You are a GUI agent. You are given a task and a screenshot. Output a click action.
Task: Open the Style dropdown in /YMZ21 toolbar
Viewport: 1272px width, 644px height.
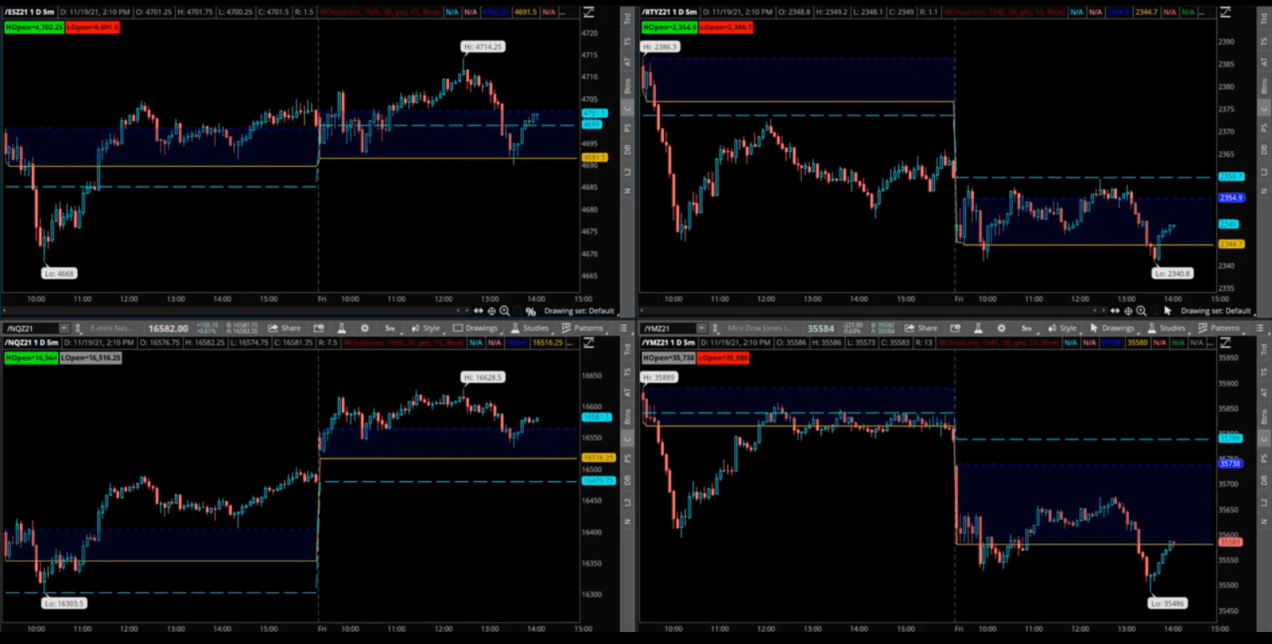1063,328
